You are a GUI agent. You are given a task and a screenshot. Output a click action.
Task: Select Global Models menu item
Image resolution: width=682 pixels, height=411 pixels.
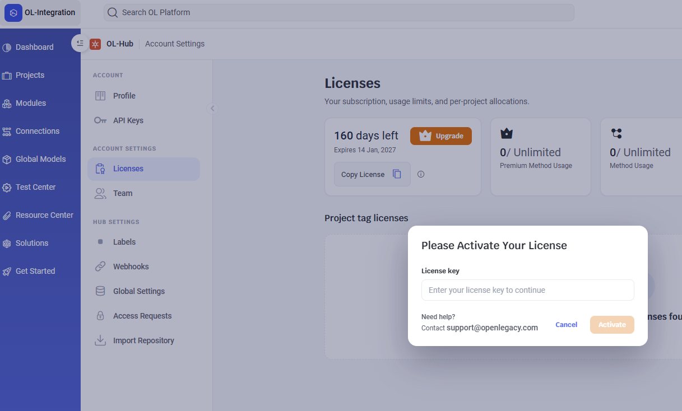[40, 159]
